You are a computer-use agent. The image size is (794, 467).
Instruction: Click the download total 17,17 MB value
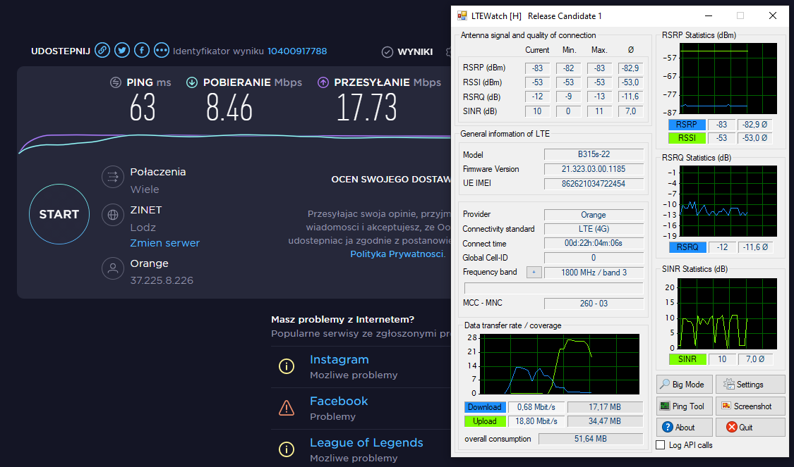[605, 407]
